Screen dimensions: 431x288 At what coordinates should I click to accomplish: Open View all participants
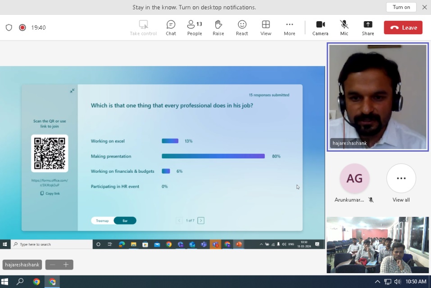coord(401,183)
